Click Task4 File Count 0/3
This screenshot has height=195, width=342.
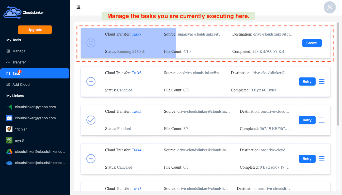point(176,167)
